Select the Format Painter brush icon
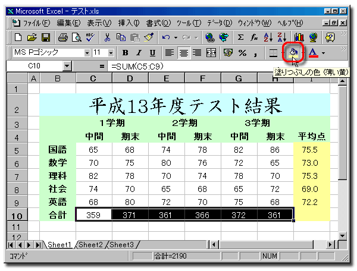This screenshot has height=271, width=357. click(x=149, y=37)
